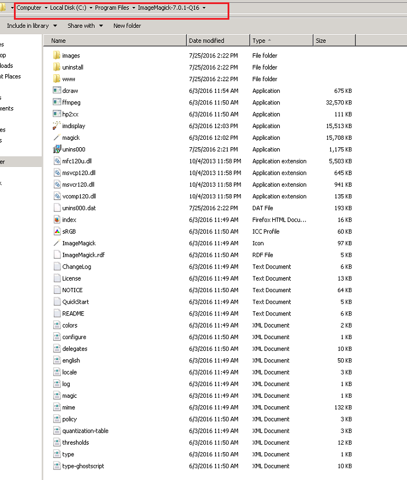The width and height of the screenshot is (407, 480).
Task: Click the 6/3/2016 11:54 AM date cell
Action: point(214,90)
